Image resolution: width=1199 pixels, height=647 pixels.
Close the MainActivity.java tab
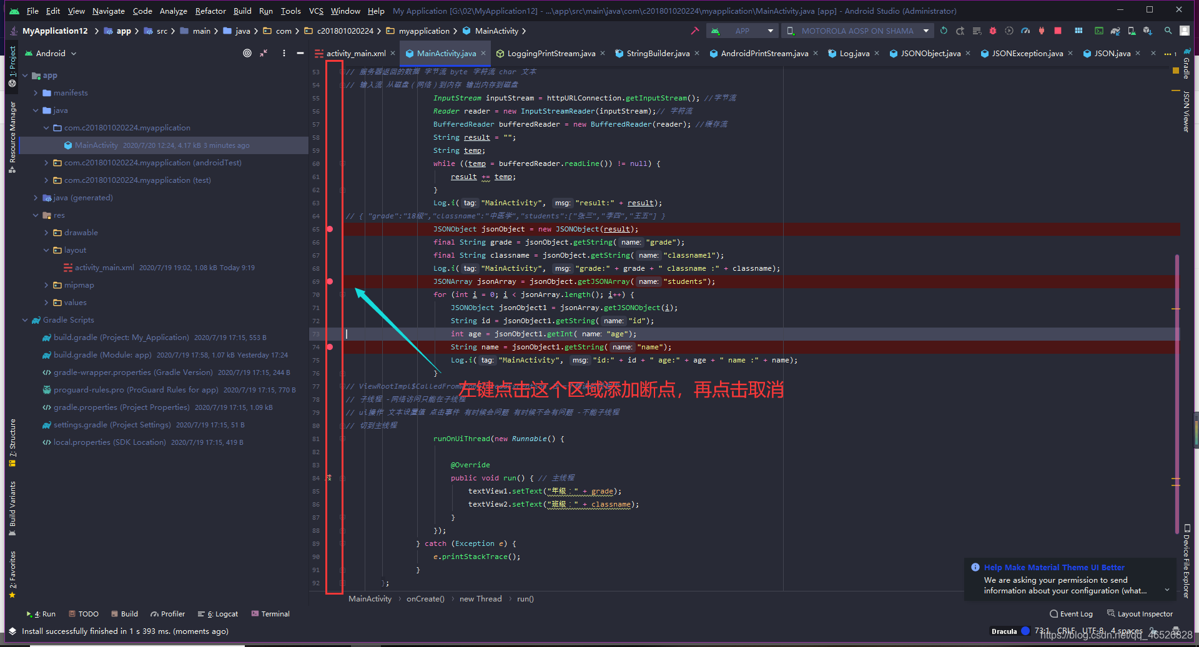coord(483,53)
